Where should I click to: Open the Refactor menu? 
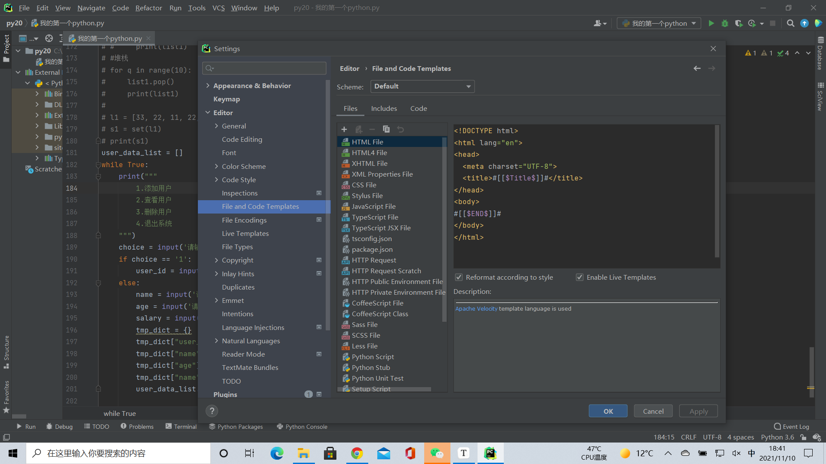click(148, 8)
